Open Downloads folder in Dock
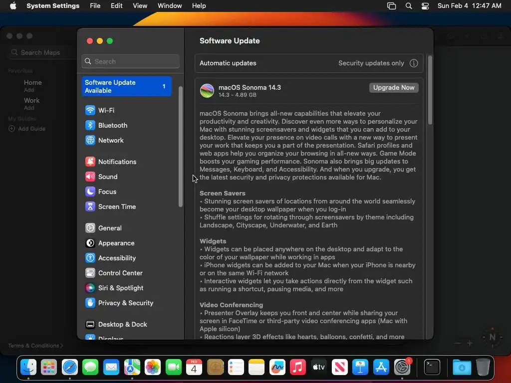This screenshot has width=511, height=383. [x=462, y=368]
